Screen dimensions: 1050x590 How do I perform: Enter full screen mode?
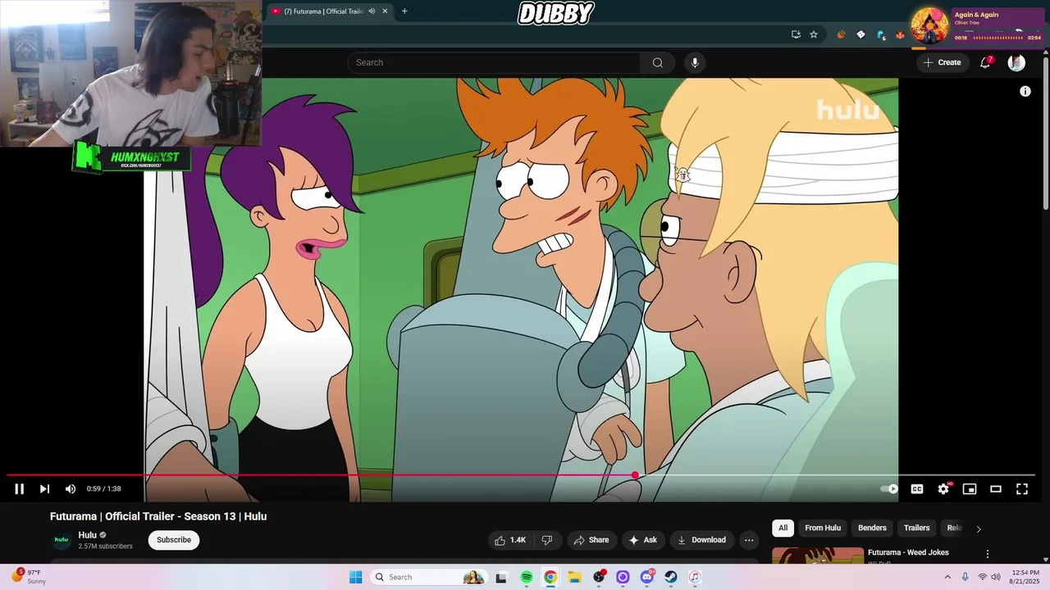[x=1022, y=489]
